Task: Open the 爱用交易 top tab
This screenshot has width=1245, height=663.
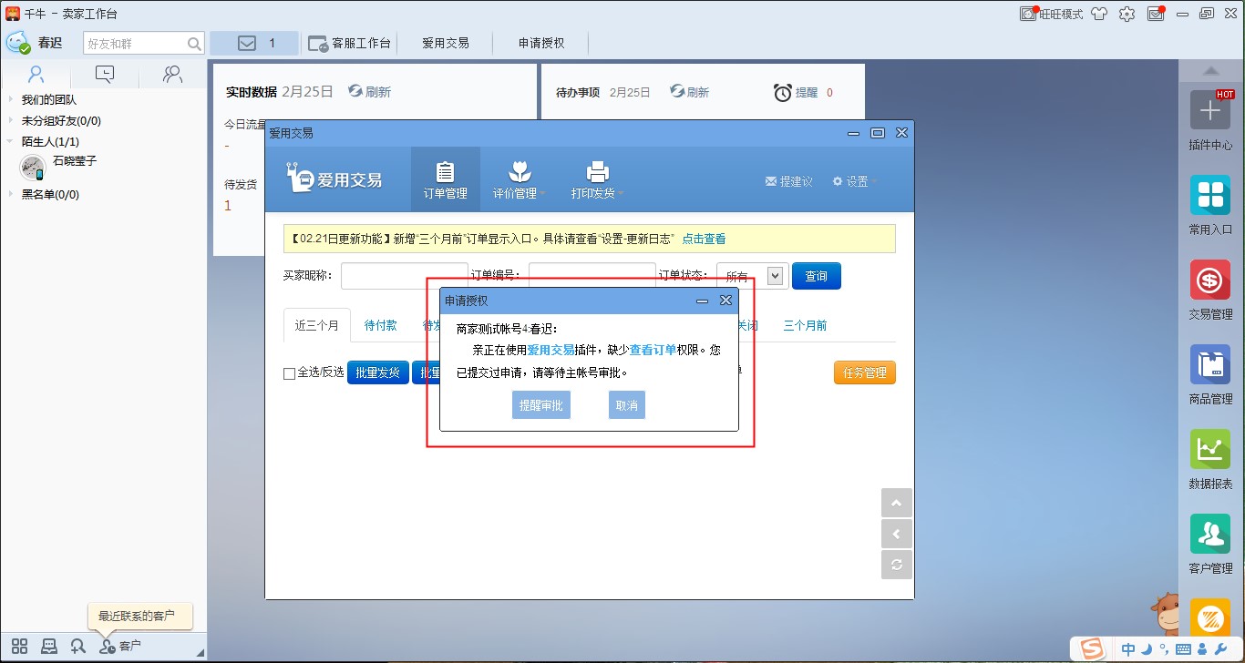Action: [446, 43]
